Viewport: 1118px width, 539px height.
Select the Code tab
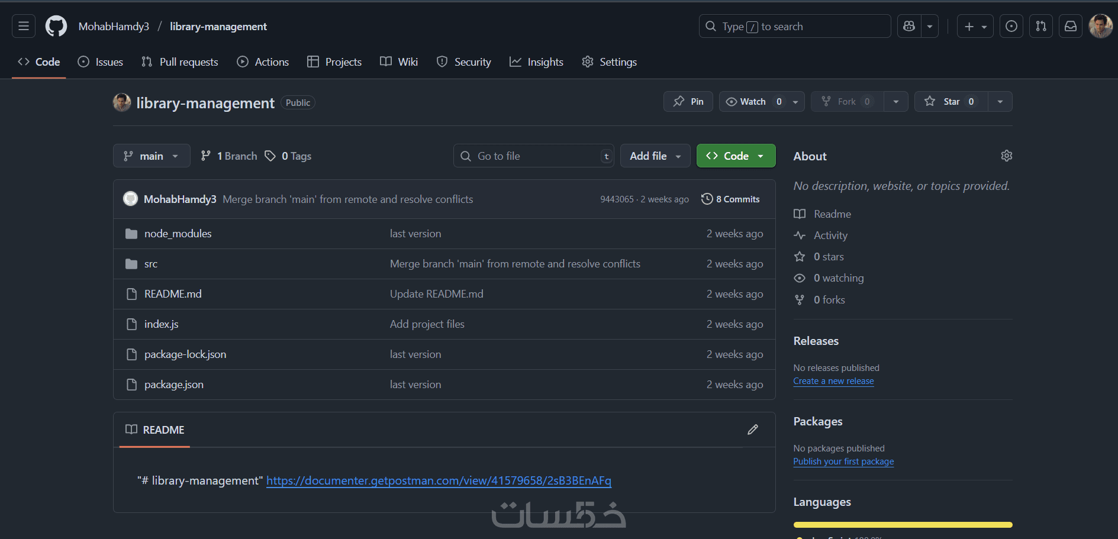click(x=39, y=62)
